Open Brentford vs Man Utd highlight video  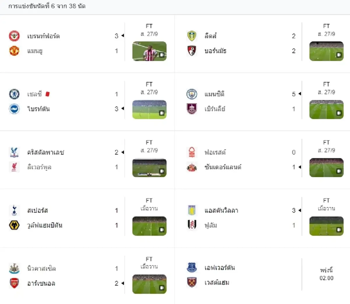149,51
